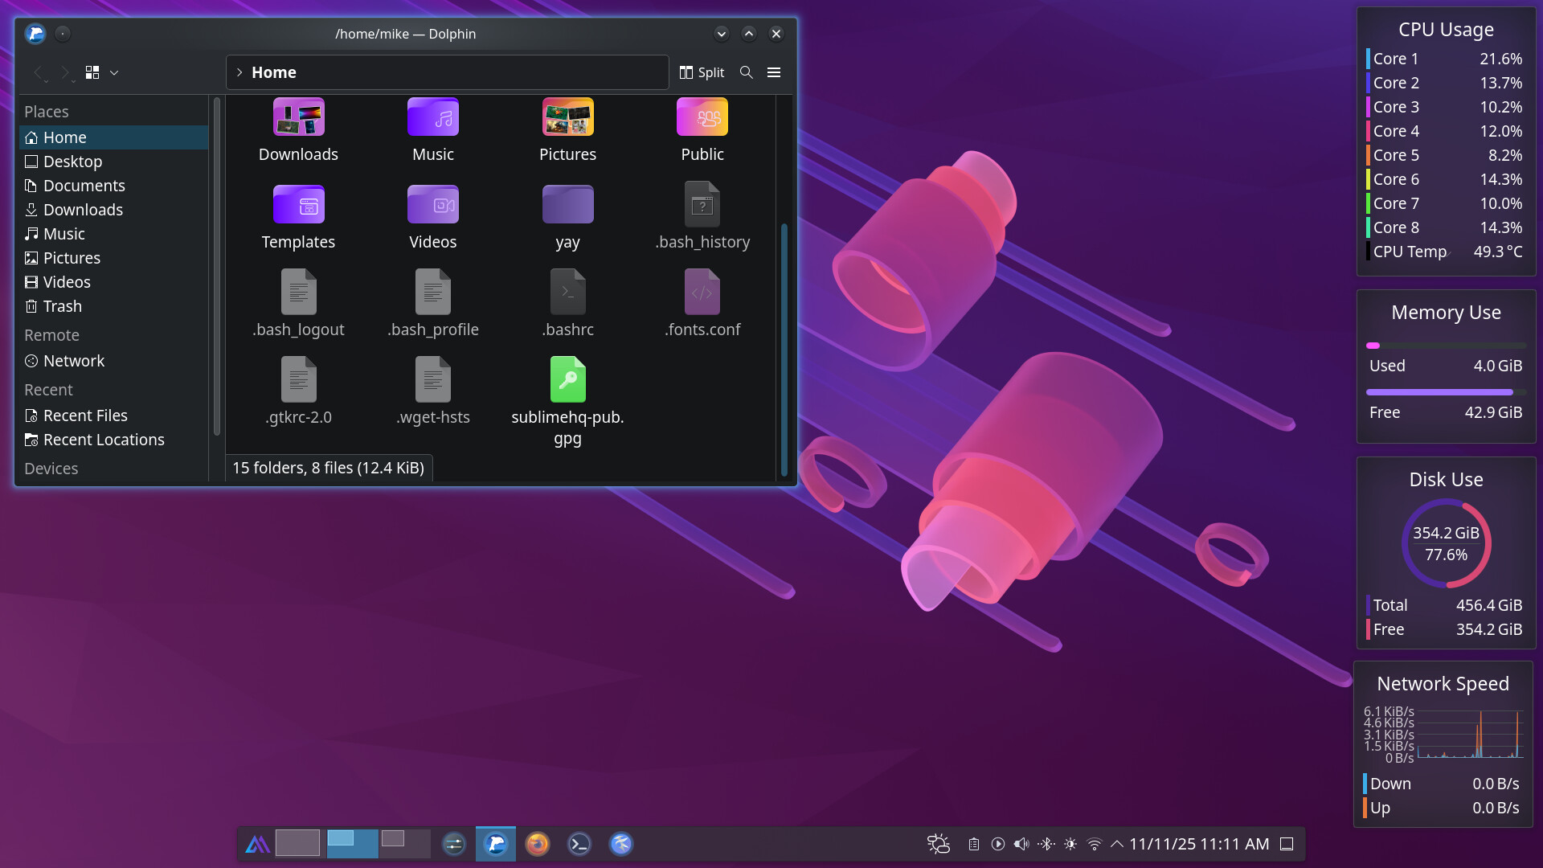Launch Firefox from the taskbar
The height and width of the screenshot is (868, 1543).
[537, 844]
